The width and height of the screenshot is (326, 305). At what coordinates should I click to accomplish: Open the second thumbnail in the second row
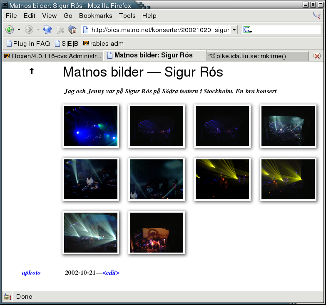(157, 179)
